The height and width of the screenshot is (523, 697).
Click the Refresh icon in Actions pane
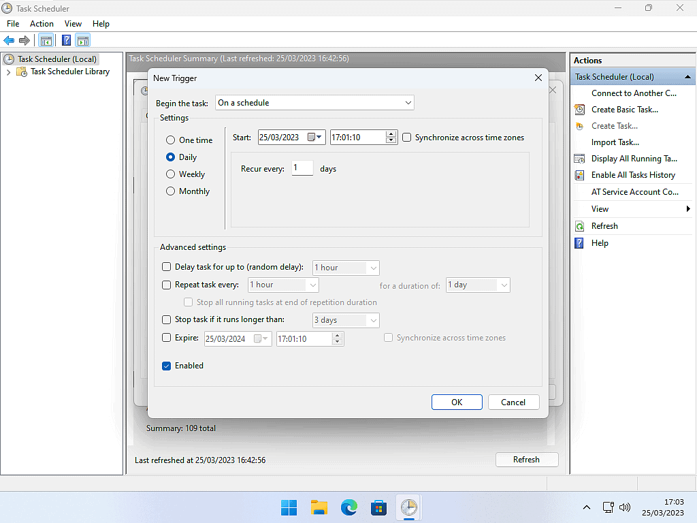click(579, 226)
